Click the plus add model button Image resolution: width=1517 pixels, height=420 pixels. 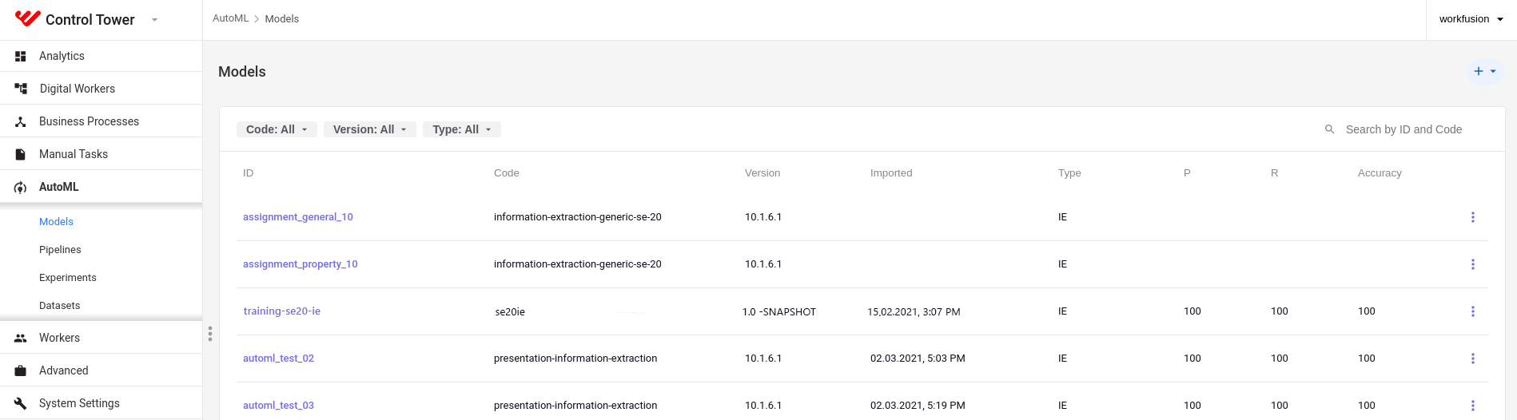point(1485,71)
